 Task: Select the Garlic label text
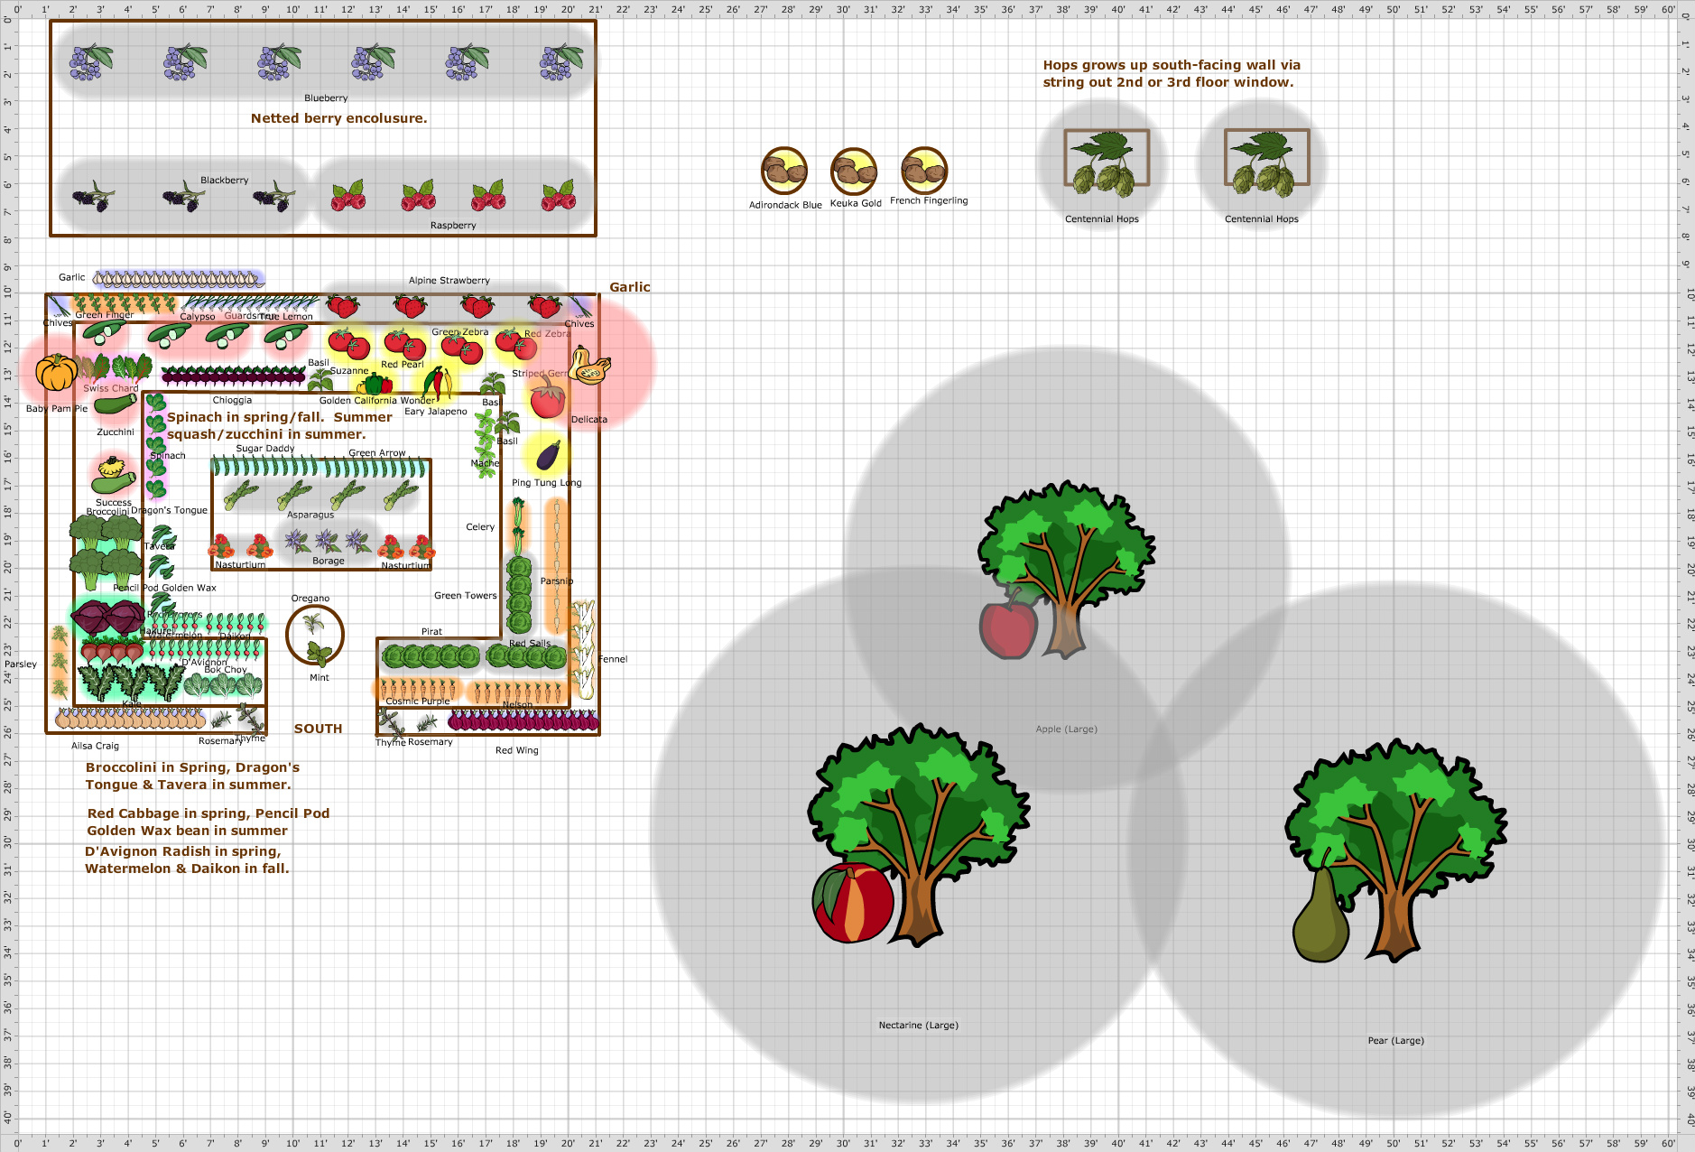(629, 287)
